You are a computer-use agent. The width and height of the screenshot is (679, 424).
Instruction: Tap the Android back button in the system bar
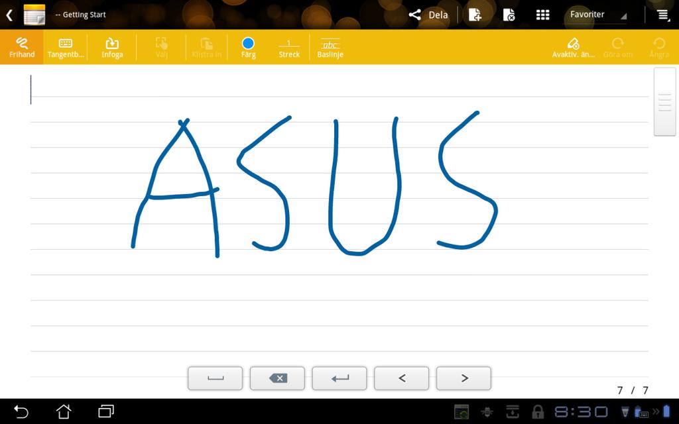[21, 411]
